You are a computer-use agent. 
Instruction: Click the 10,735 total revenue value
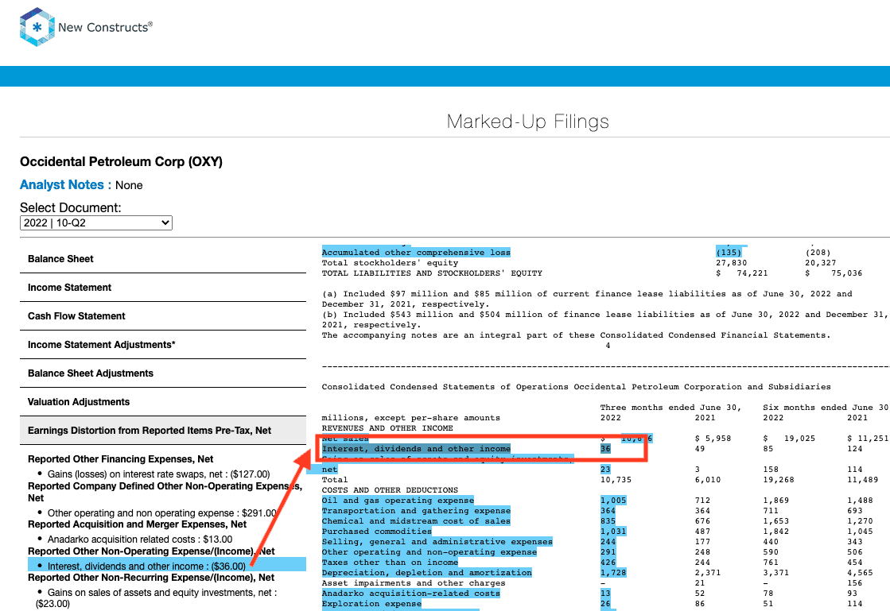(x=616, y=480)
